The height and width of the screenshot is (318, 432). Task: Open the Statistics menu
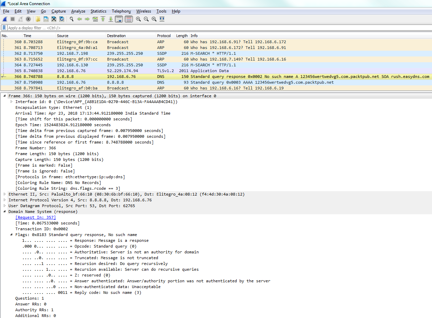click(x=98, y=11)
